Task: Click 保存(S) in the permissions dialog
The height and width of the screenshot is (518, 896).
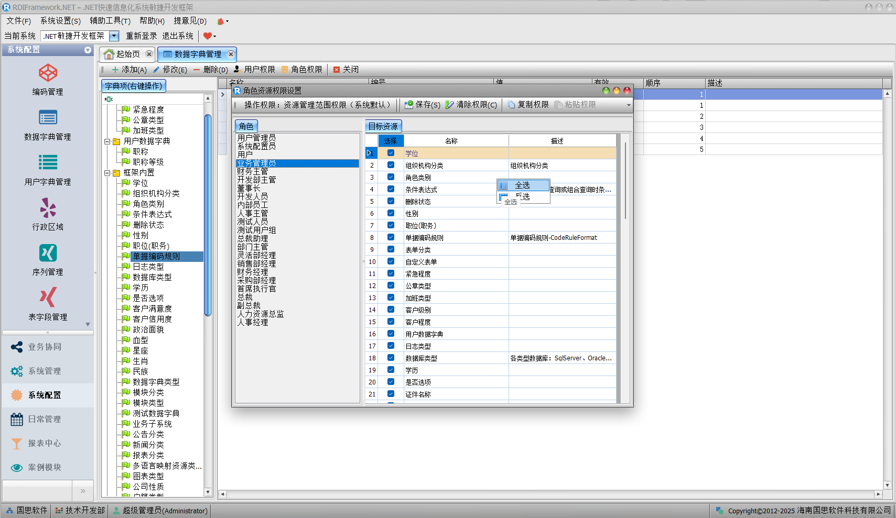Action: pyautogui.click(x=423, y=105)
